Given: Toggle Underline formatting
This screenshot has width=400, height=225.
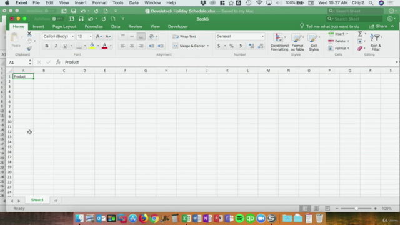Looking at the screenshot, I should coord(65,46).
